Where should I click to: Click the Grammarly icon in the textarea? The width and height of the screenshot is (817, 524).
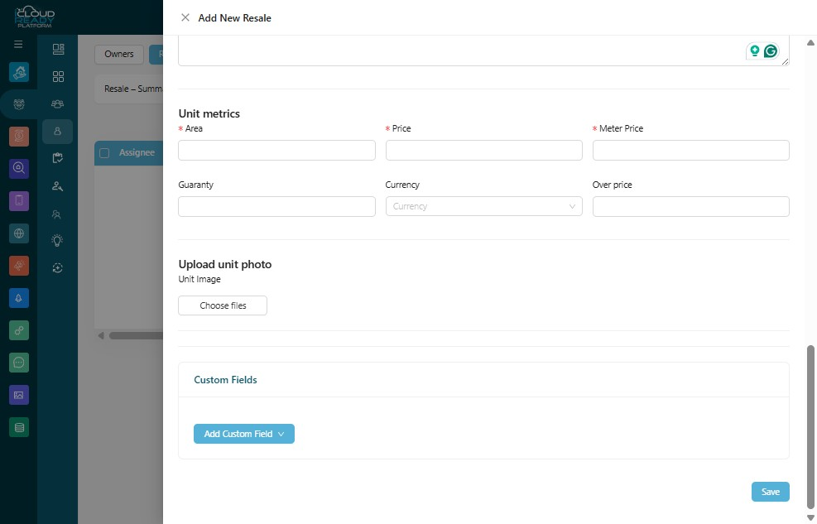click(771, 51)
